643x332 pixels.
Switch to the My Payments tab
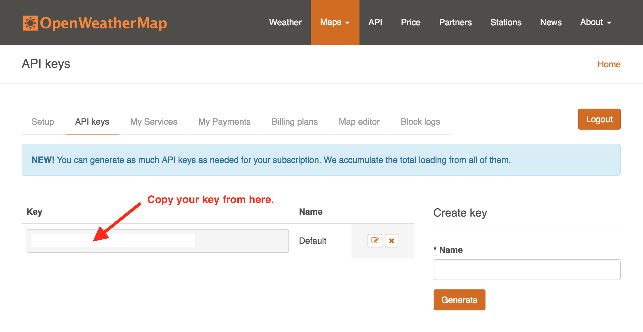225,122
